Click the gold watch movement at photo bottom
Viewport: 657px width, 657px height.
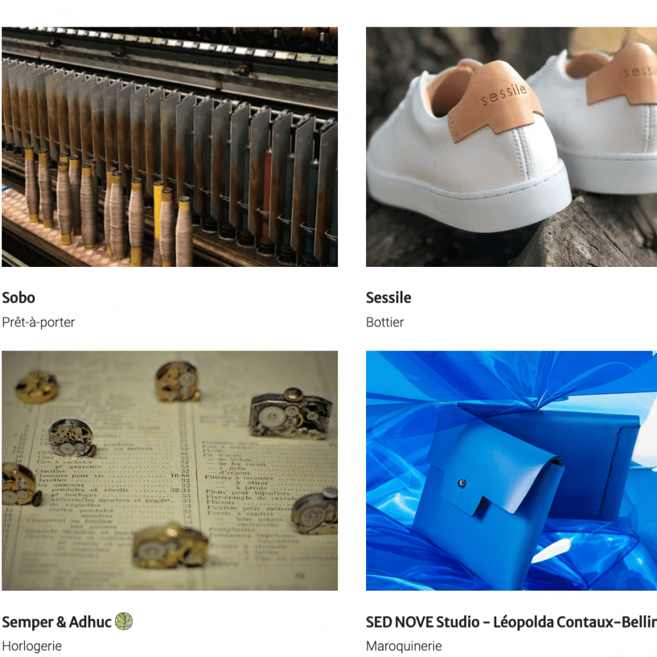(x=170, y=545)
